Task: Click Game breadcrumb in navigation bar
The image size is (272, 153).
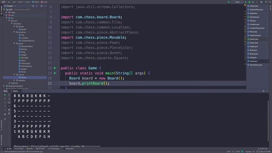Action: (35, 2)
